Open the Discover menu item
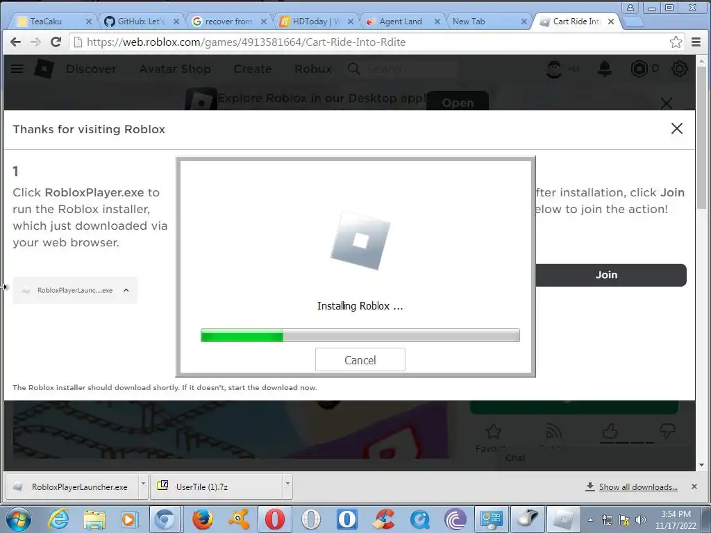Image resolution: width=711 pixels, height=533 pixels. tap(91, 69)
